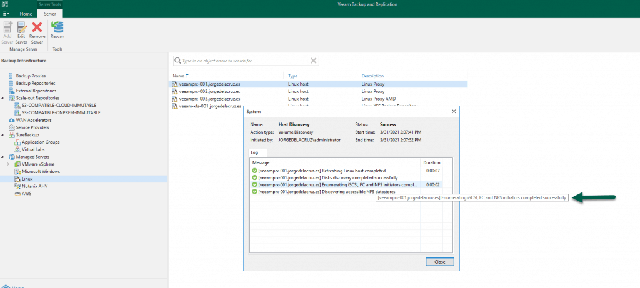Click green check icon for Refreshing Linux host
The width and height of the screenshot is (640, 288).
[x=255, y=171]
